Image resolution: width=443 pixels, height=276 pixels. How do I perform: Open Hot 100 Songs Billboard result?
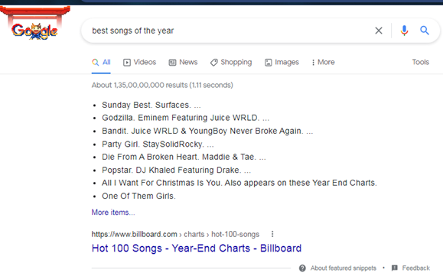(197, 248)
